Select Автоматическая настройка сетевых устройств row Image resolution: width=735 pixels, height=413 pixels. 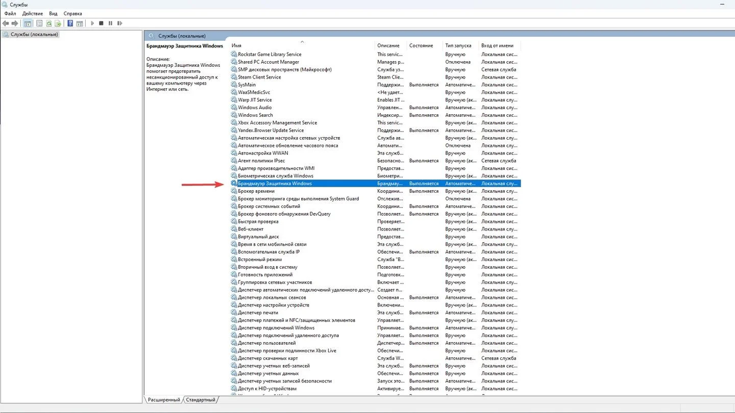(375, 138)
